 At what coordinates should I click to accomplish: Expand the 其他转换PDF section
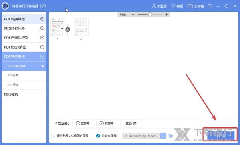pos(24,28)
